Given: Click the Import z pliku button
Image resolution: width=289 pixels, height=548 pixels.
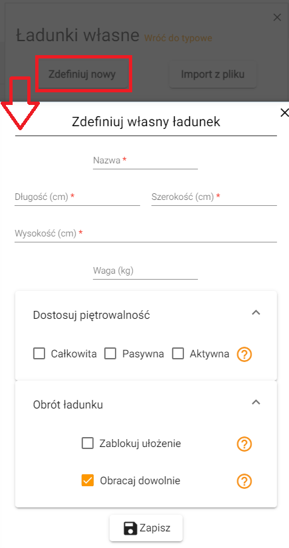Looking at the screenshot, I should click(x=213, y=74).
